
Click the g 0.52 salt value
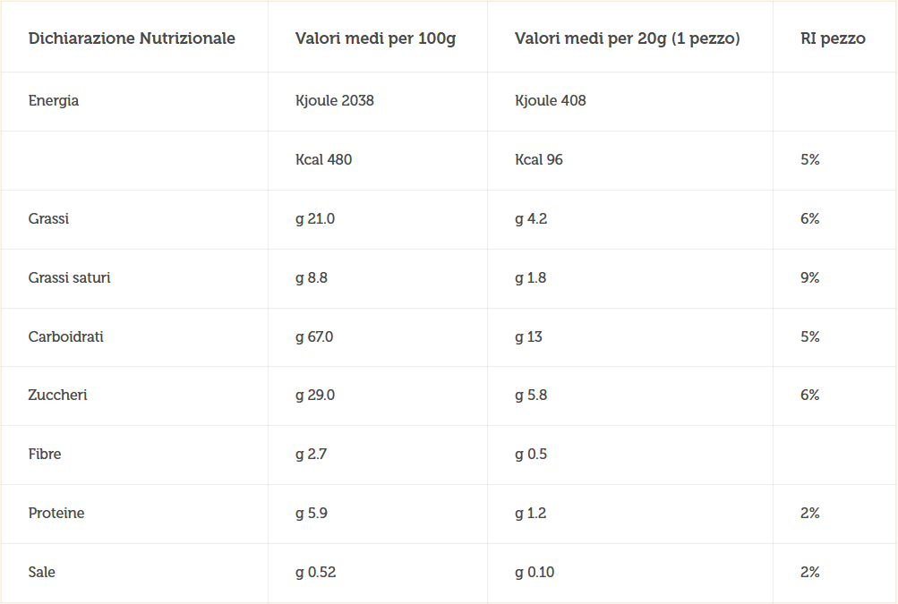point(315,573)
